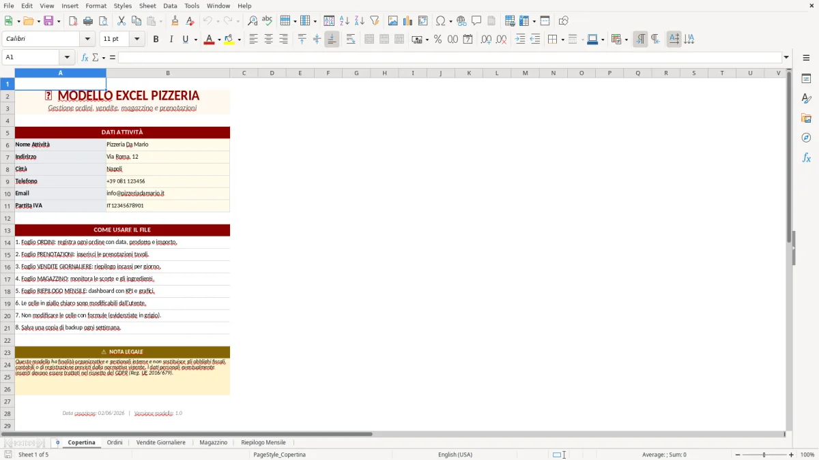
Task: Toggle Left-To-Right text direction
Action: (640, 40)
